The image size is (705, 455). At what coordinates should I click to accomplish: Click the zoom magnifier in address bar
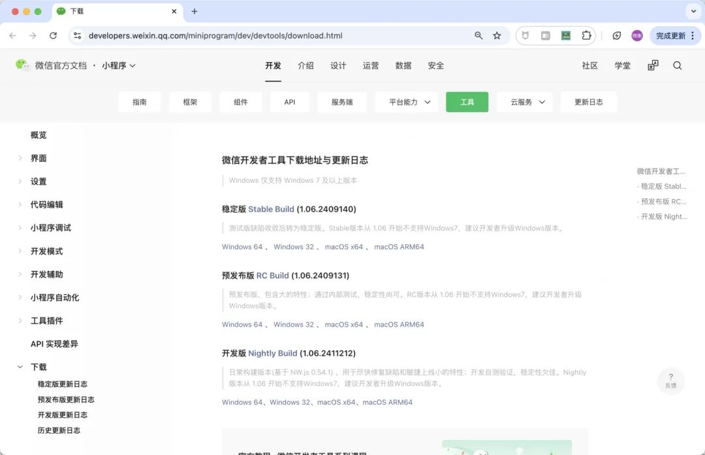(478, 35)
